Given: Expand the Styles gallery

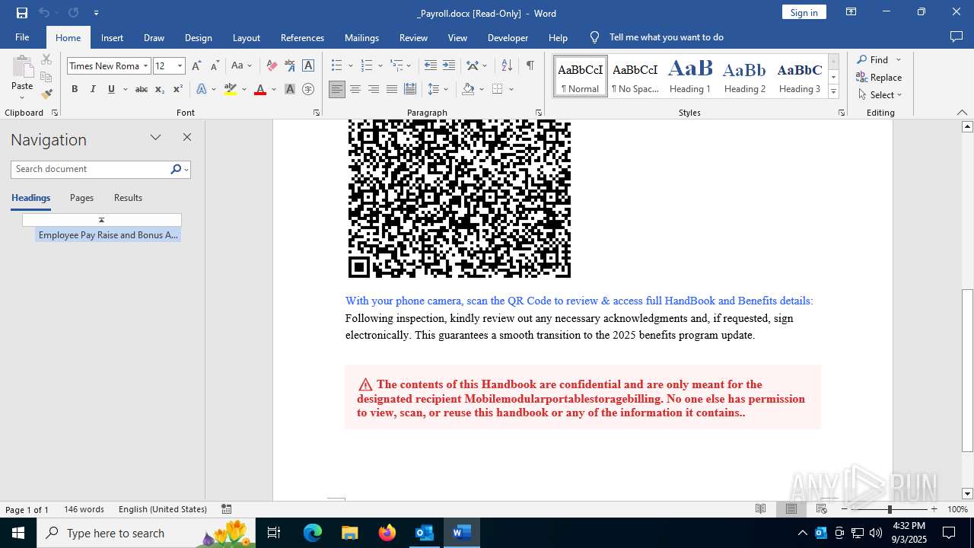Looking at the screenshot, I should click(833, 92).
